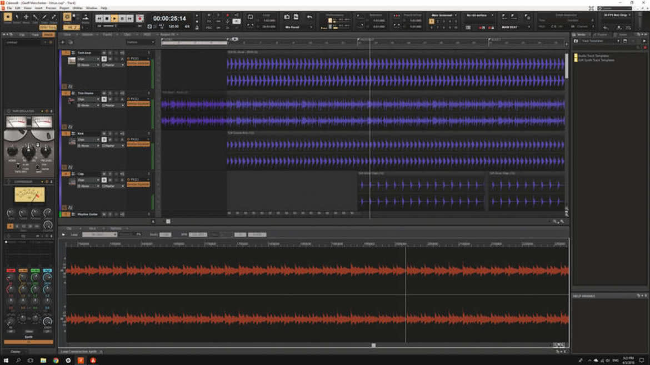Viewport: 650px width, 365px height.
Task: Click the Track view vertical scrollbar
Action: (567, 66)
